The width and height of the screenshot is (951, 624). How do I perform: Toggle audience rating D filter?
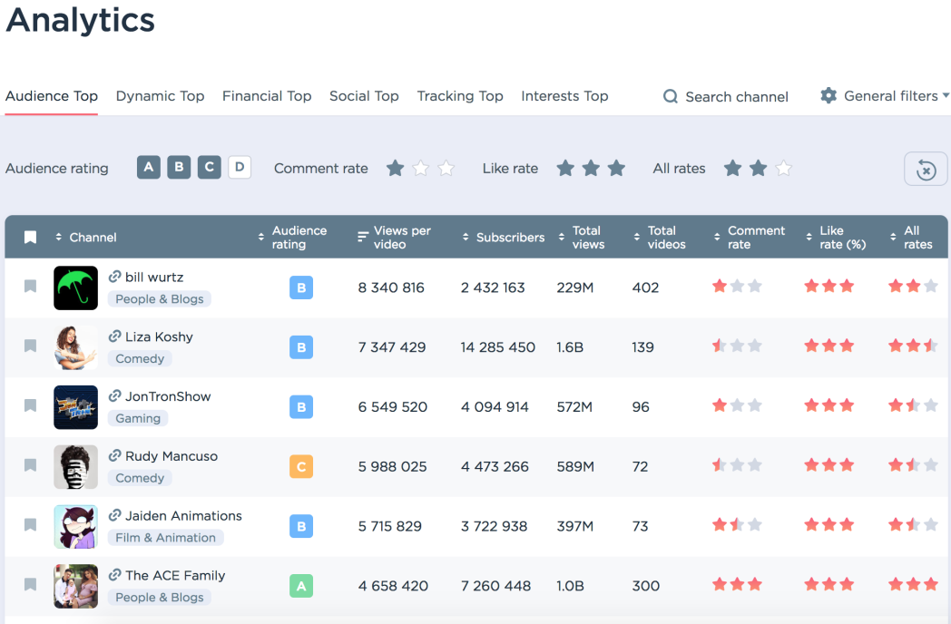(240, 167)
